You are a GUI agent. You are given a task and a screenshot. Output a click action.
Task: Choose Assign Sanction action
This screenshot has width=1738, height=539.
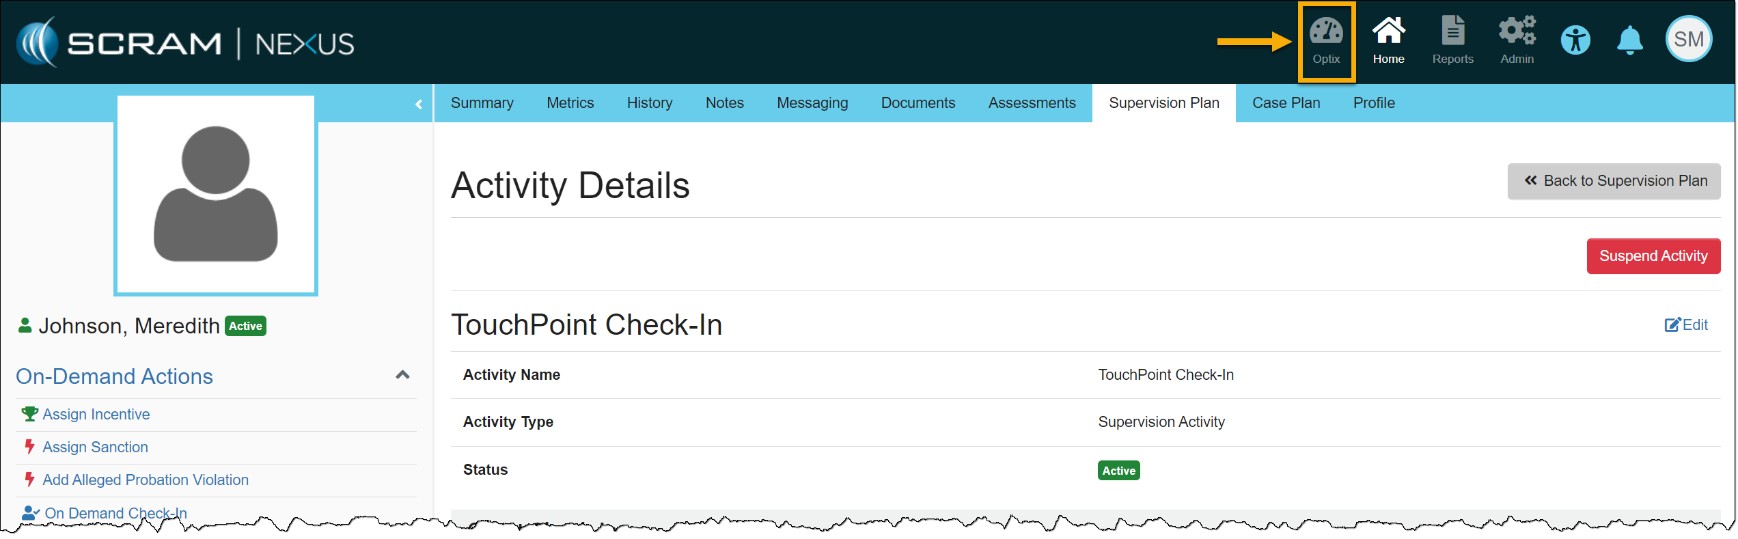[95, 447]
